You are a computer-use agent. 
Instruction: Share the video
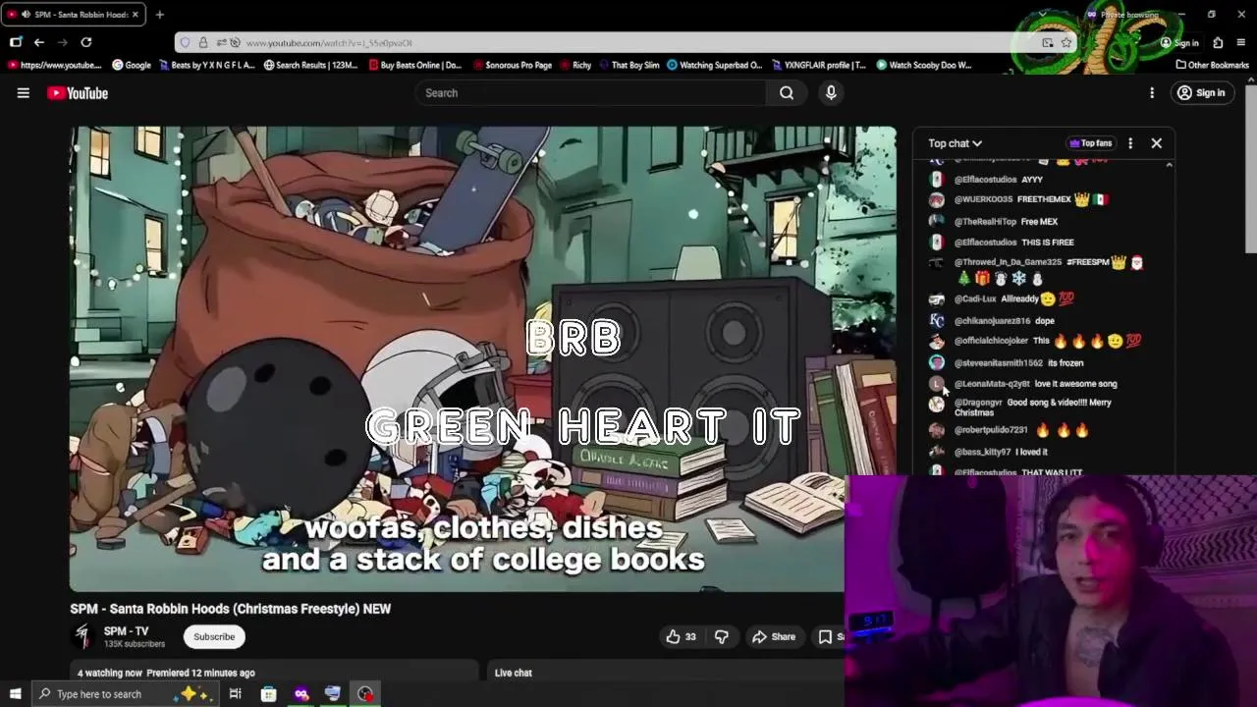pyautogui.click(x=773, y=636)
